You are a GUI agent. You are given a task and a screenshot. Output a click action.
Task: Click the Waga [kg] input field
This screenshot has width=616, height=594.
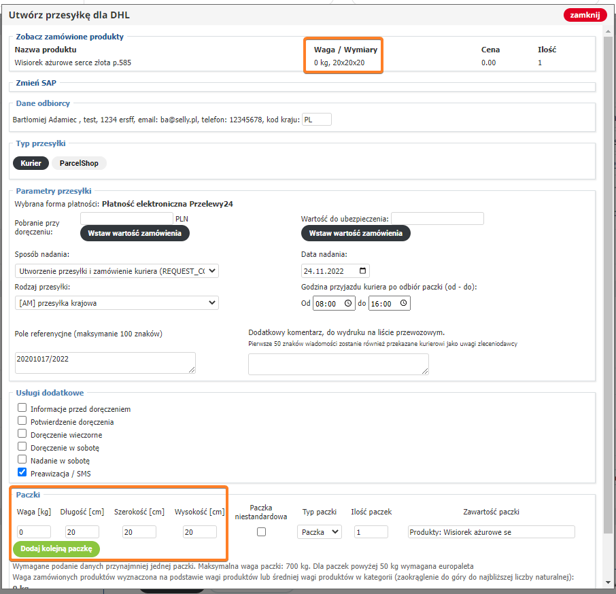[x=34, y=532]
